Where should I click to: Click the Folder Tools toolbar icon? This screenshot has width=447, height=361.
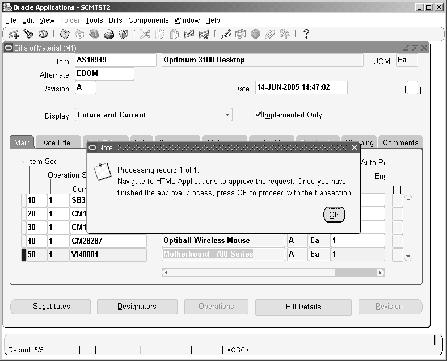284,34
